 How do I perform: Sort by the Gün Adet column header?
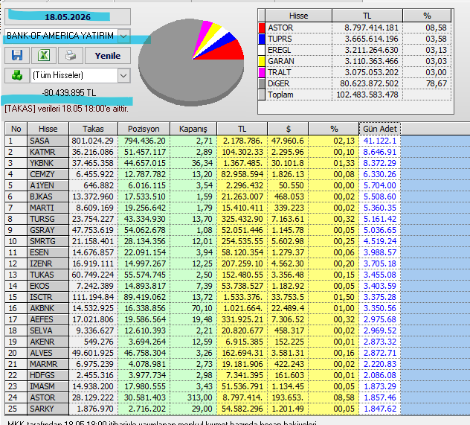pos(380,129)
